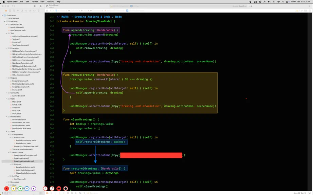This screenshot has width=313, height=195.
Task: Toggle the navigator sidebar icon in toolbar
Action: tap(13, 6)
